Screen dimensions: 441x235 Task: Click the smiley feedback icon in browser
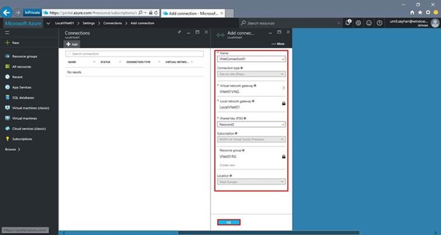point(436,13)
